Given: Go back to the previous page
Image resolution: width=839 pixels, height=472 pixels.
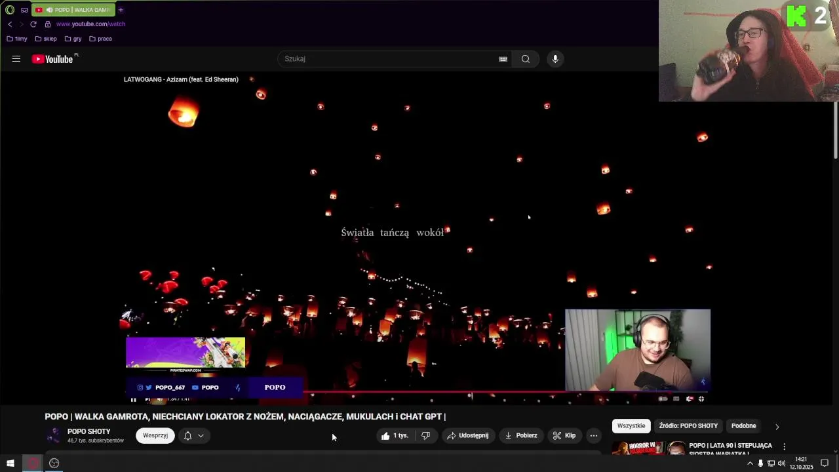Looking at the screenshot, I should point(10,24).
